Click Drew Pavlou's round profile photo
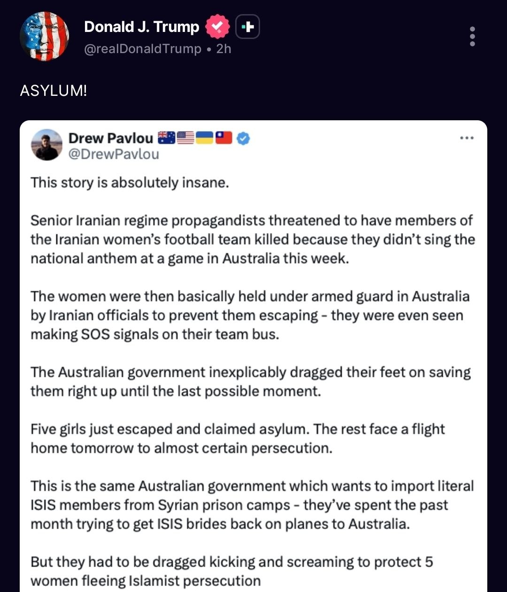The image size is (507, 592). 46,145
